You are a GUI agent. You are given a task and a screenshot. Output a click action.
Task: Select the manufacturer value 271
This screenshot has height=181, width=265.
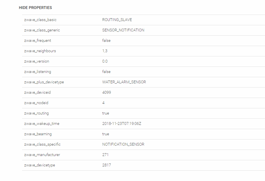(105, 155)
